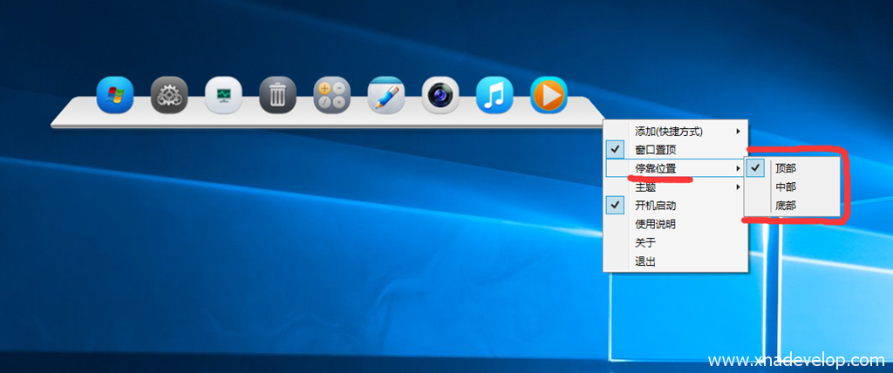Open the music note dock icon
Image resolution: width=893 pixels, height=373 pixels.
[494, 95]
